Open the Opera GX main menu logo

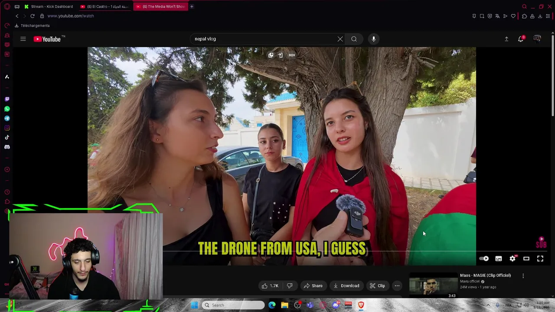click(7, 6)
